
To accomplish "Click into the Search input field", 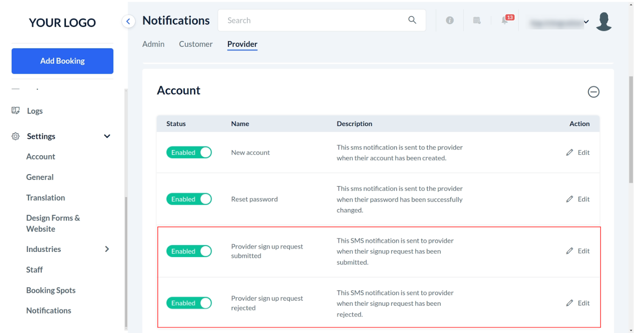I will tap(315, 20).
